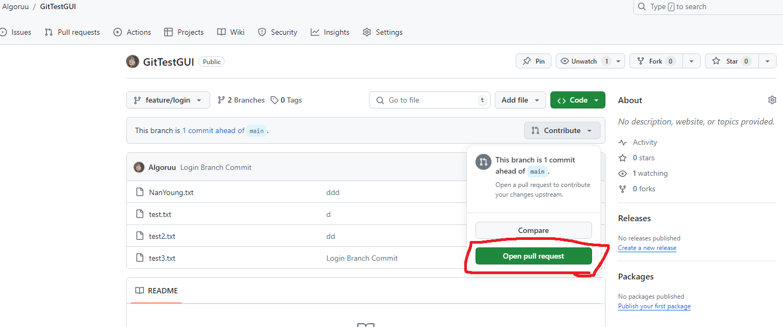Toggle the Contribute dropdown

pyautogui.click(x=562, y=130)
